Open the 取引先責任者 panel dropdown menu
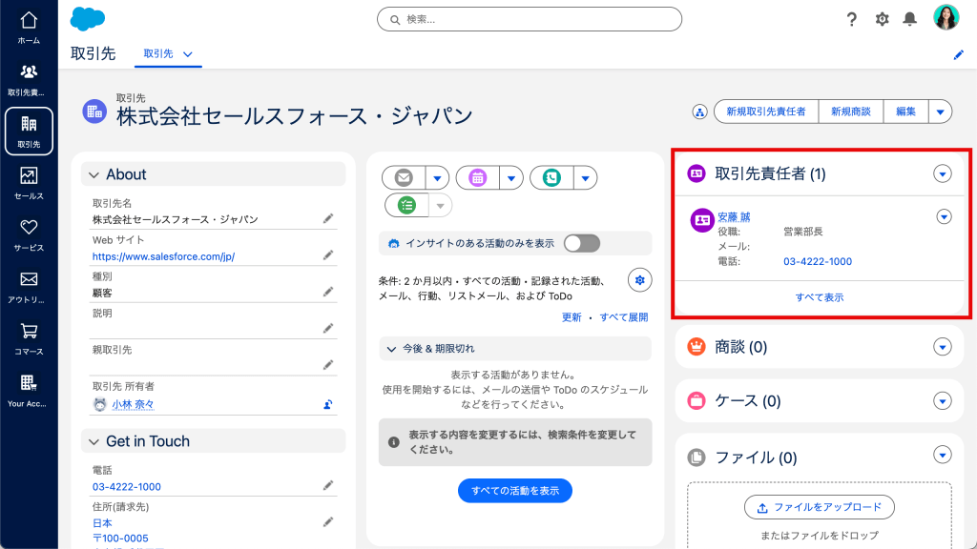Image resolution: width=977 pixels, height=549 pixels. click(x=943, y=173)
